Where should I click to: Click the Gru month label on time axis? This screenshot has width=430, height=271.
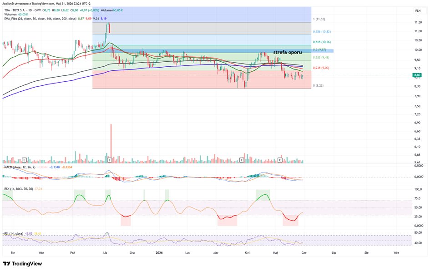pos(132,253)
